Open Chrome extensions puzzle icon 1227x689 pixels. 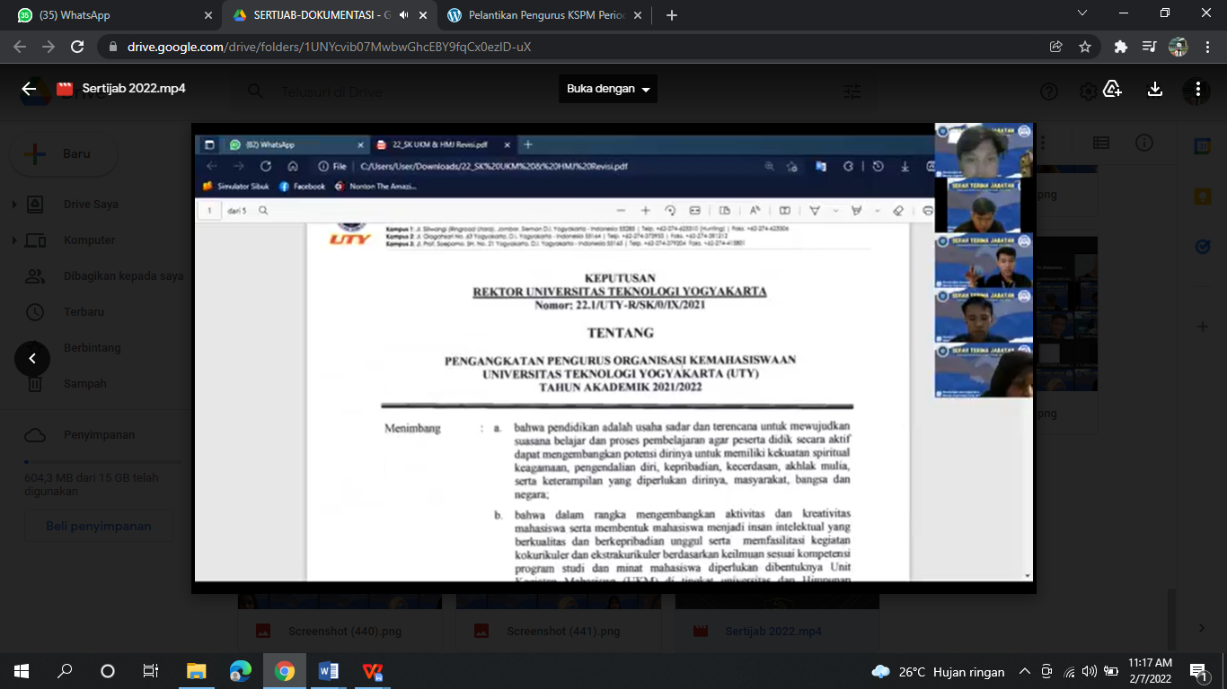click(1120, 47)
